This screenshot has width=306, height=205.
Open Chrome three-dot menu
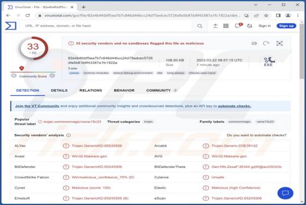298,15
